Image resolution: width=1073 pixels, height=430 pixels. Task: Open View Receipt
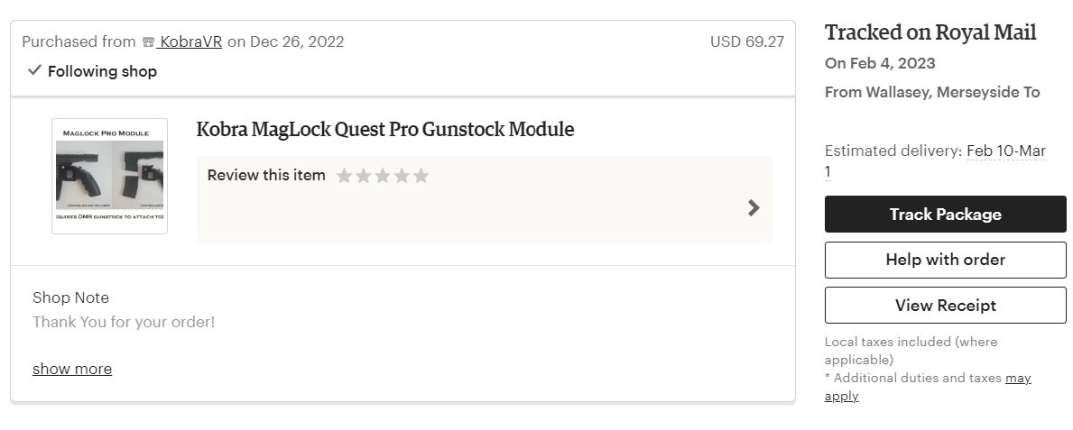pyautogui.click(x=945, y=306)
